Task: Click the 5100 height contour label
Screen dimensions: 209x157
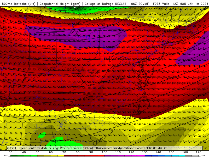Action: 77,24
